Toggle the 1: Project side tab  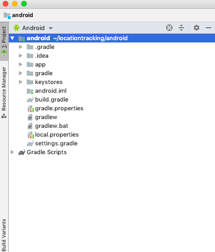(4, 41)
